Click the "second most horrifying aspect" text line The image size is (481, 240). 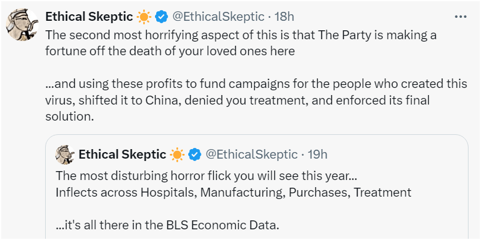240,34
